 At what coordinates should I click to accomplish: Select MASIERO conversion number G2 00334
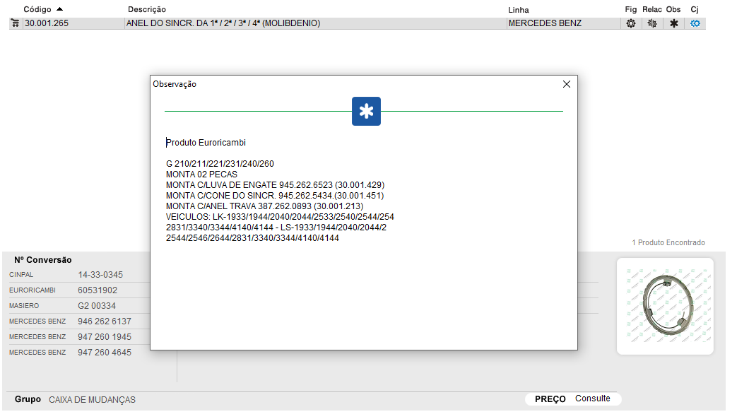97,306
